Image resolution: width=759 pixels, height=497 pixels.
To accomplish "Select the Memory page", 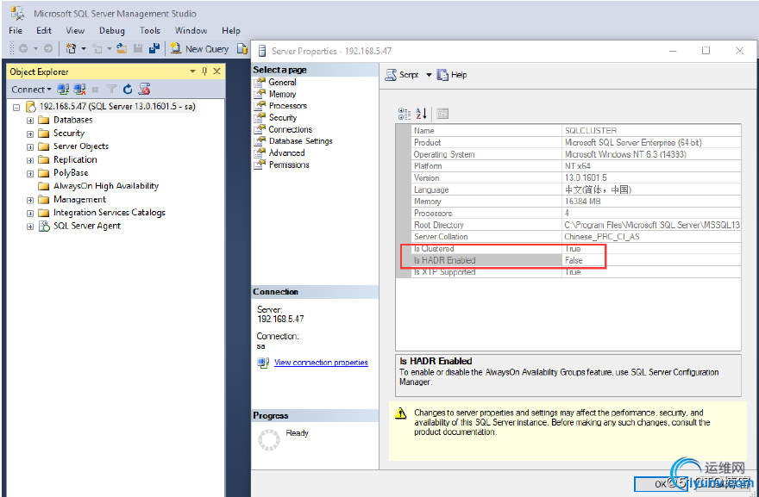I will click(282, 94).
